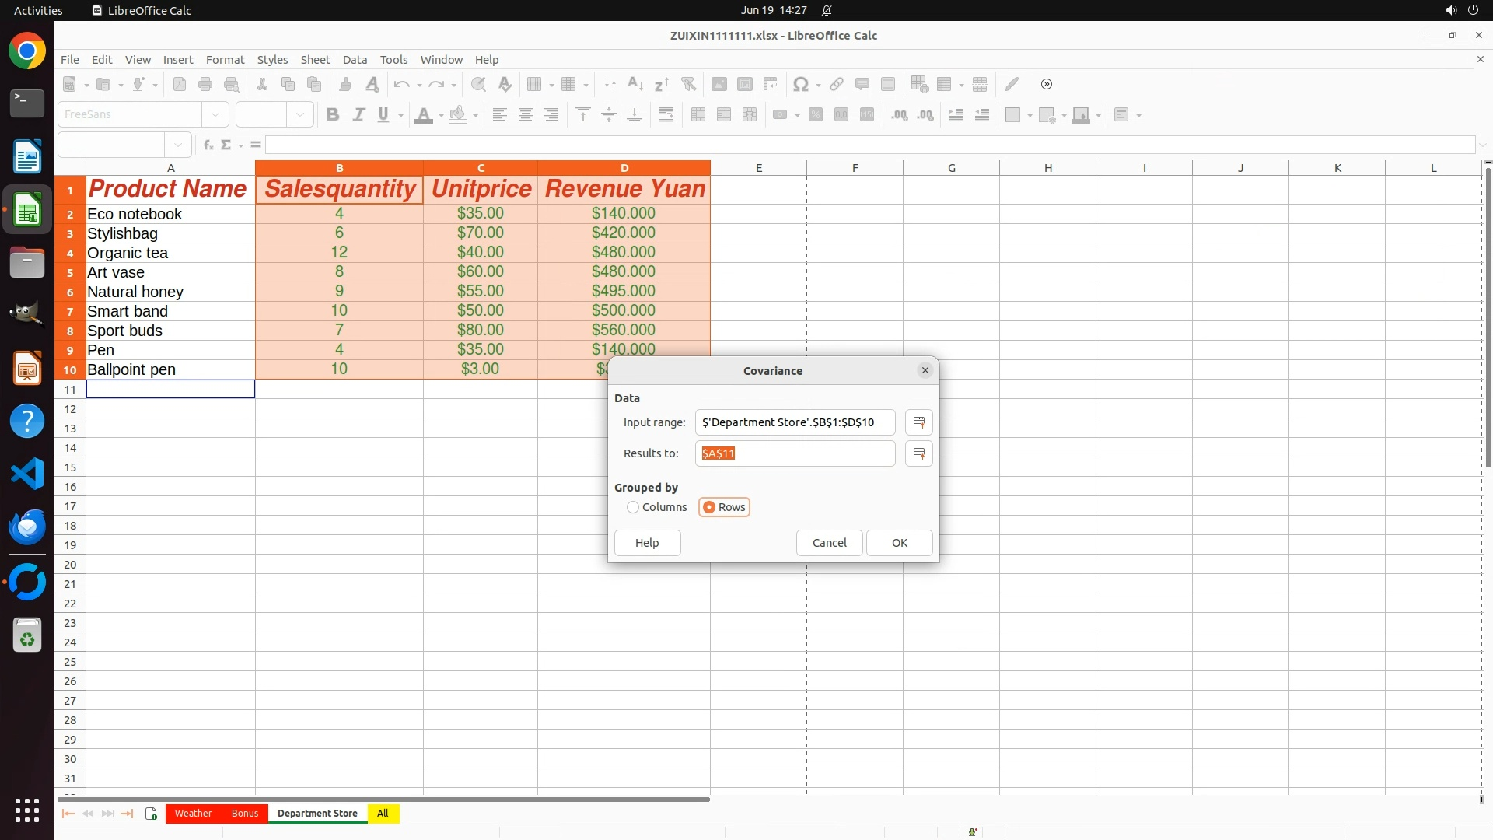Open Thunderbird from the dock
Image resolution: width=1493 pixels, height=840 pixels.
(x=27, y=527)
